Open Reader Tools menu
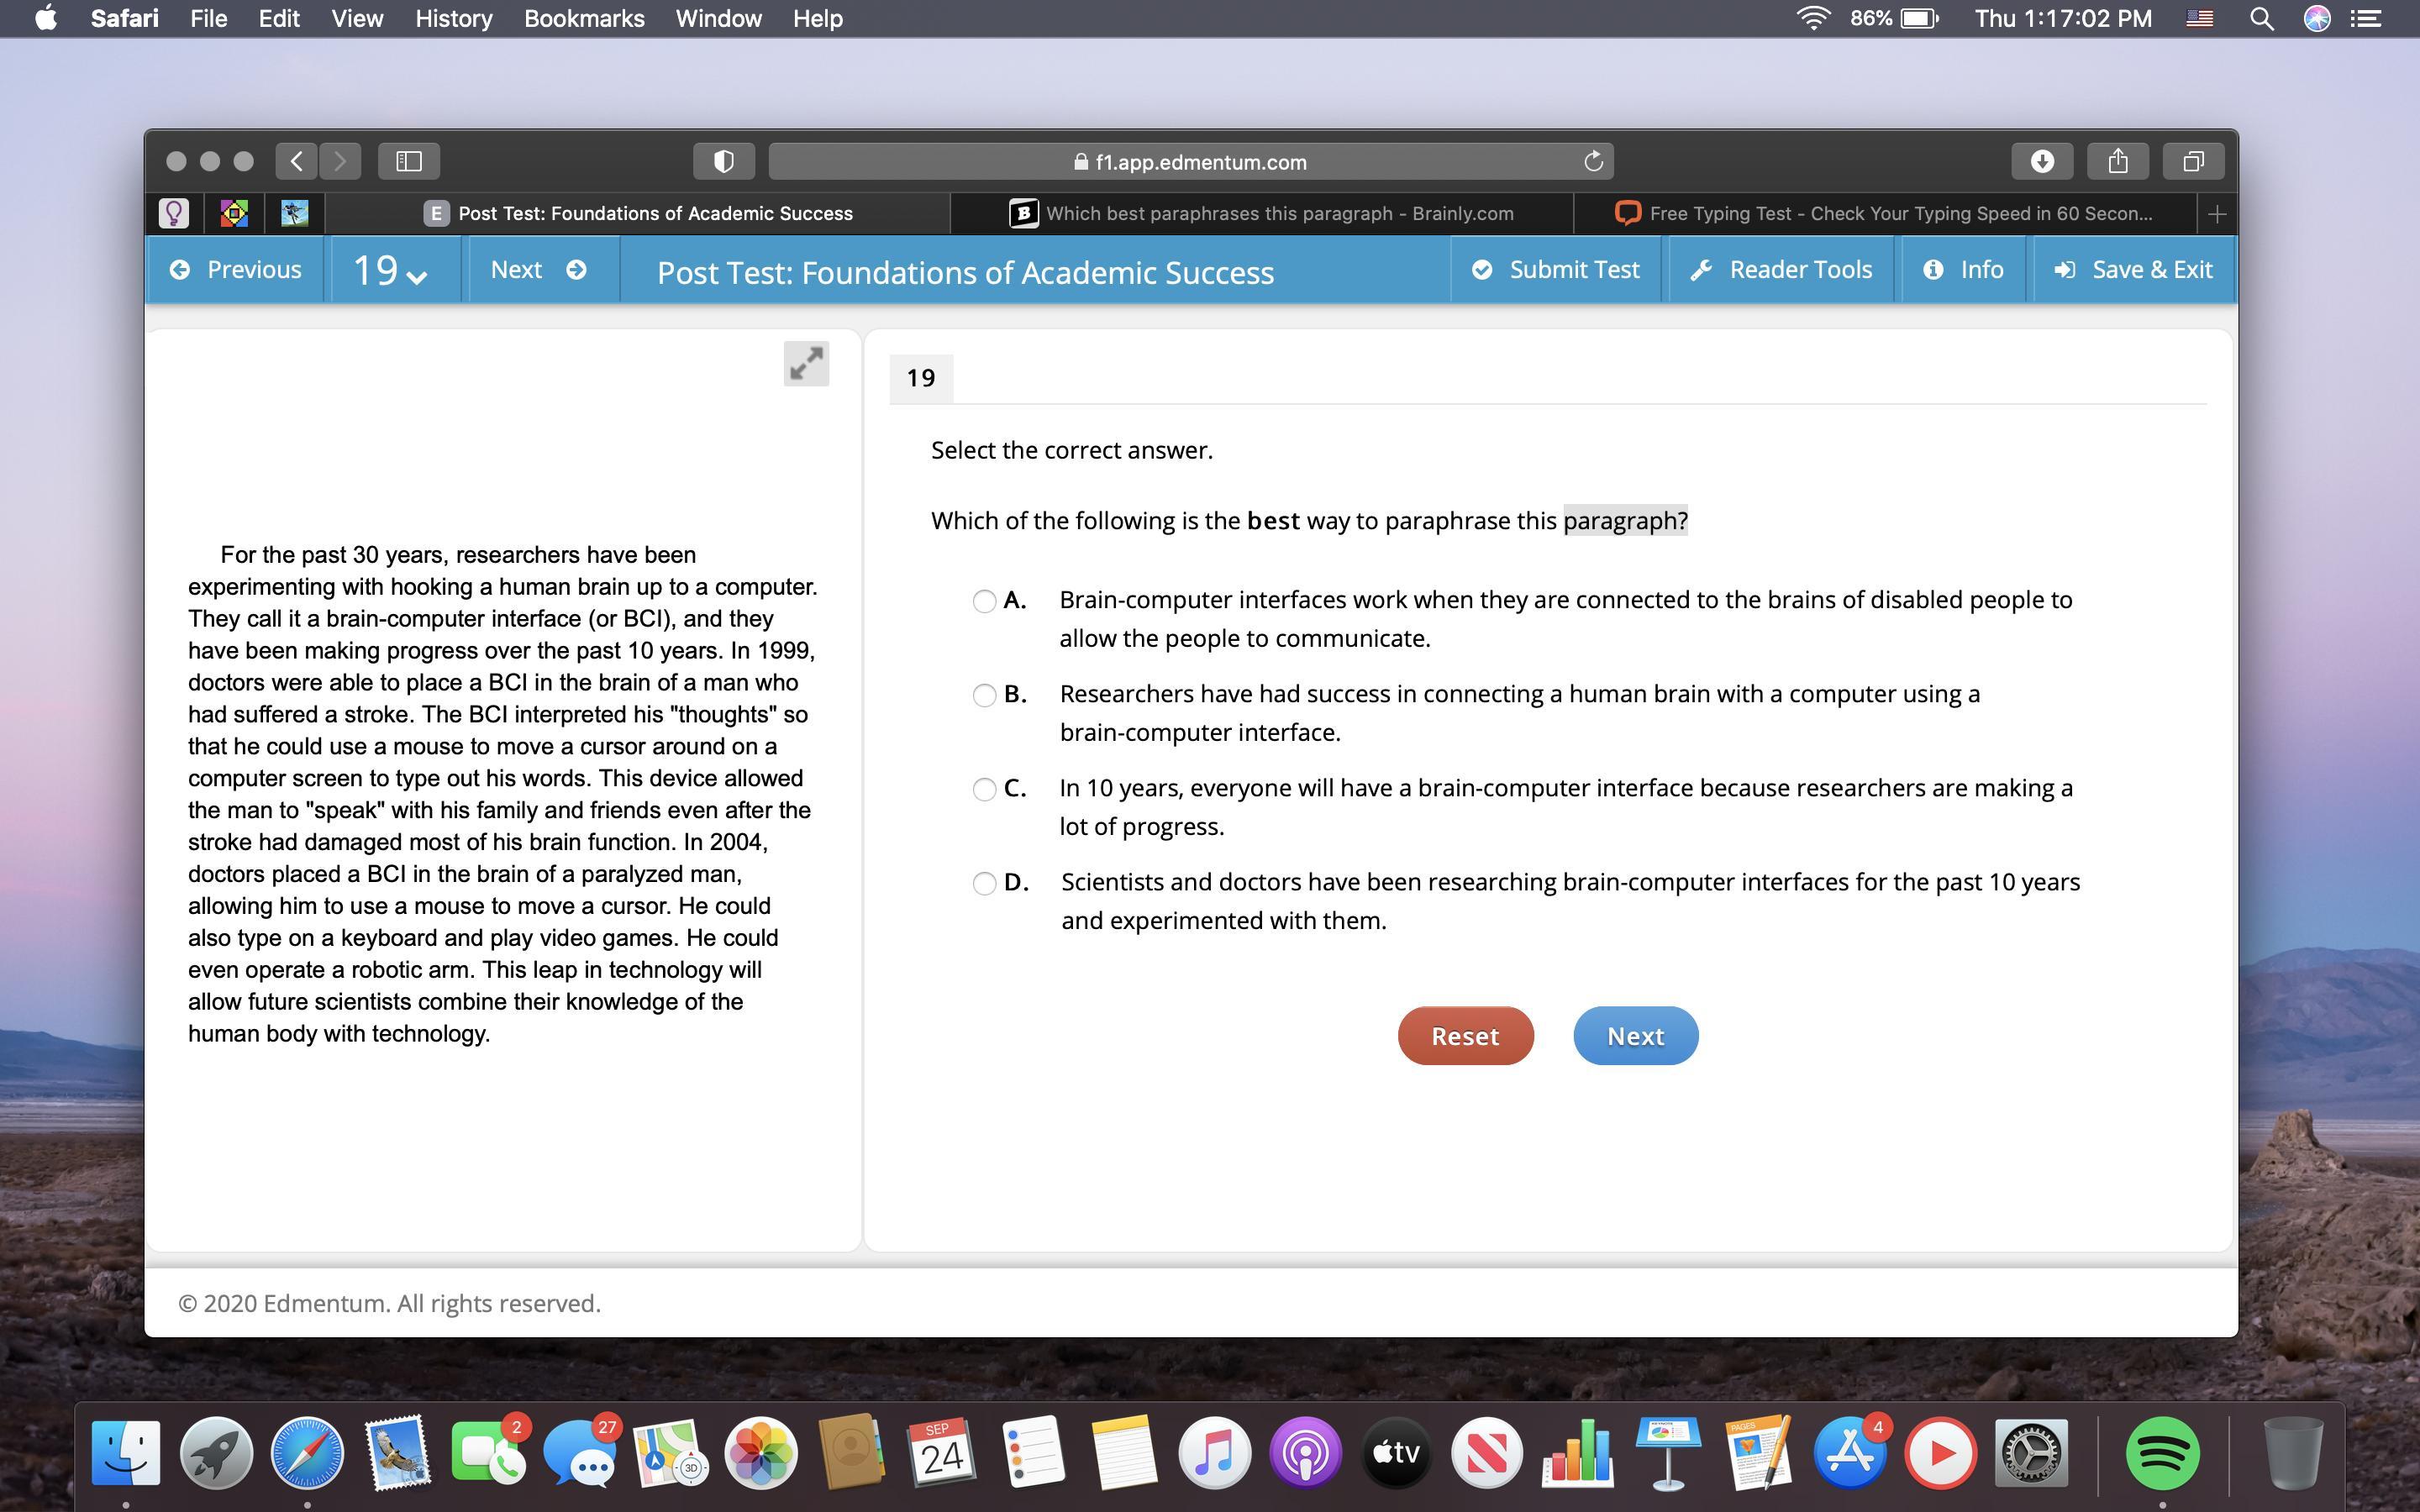 pyautogui.click(x=1781, y=270)
